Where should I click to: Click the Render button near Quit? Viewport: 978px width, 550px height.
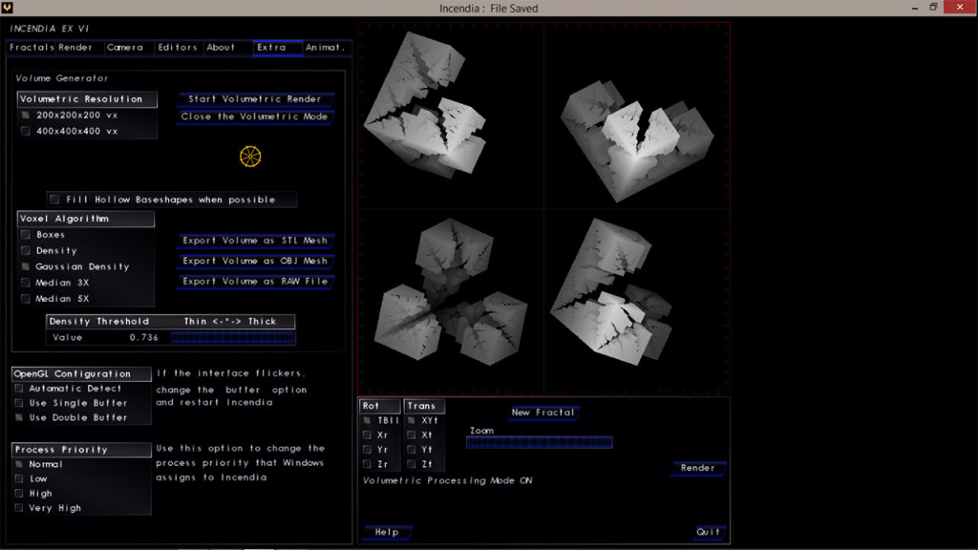pos(697,468)
